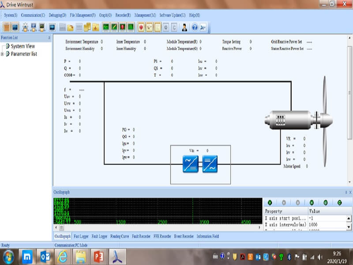Screen dimensions: 353x265
Task: Pin the Function List panel
Action: (x=49, y=38)
